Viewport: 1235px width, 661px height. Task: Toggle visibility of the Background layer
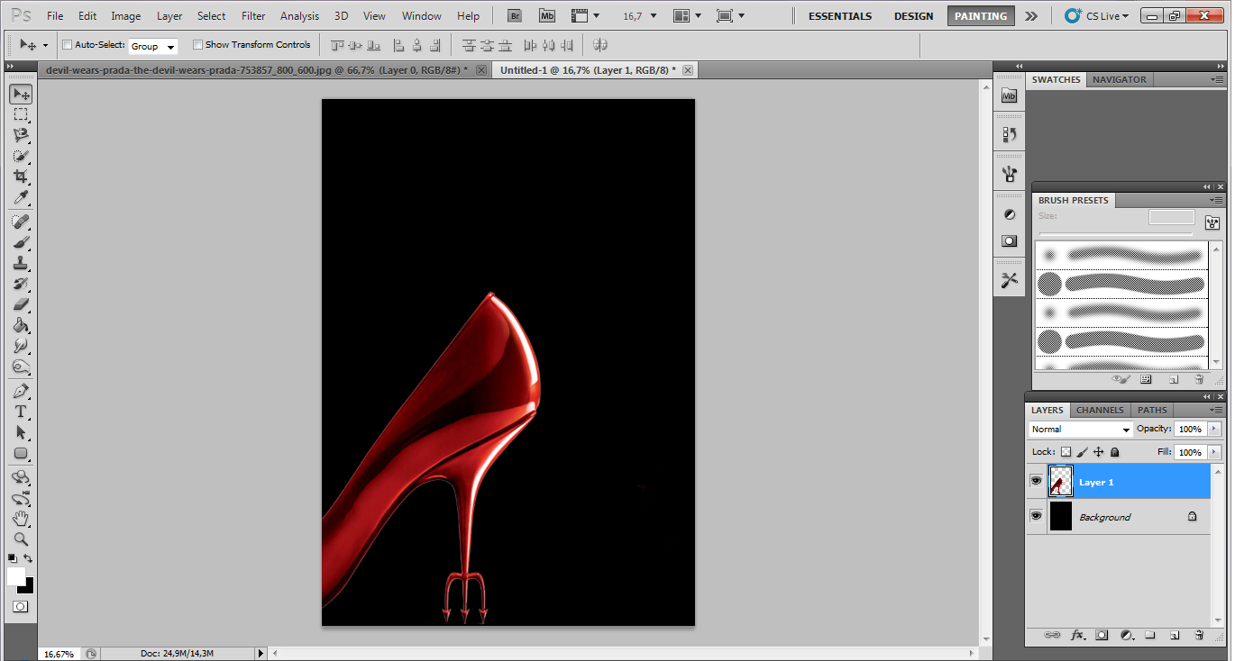(x=1036, y=516)
